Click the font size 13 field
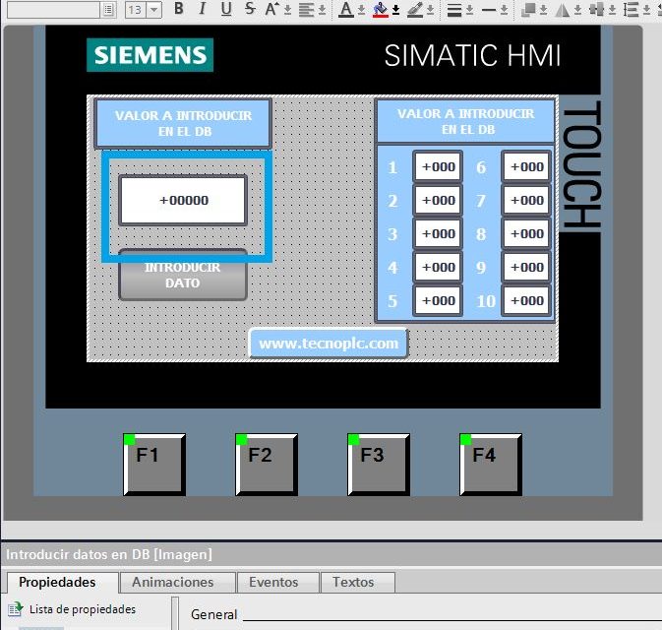 [136, 9]
